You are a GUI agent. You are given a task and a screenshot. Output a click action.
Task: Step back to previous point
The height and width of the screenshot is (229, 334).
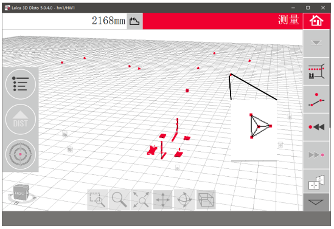316,127
